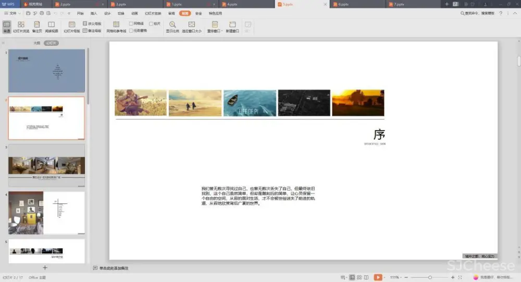521x282 pixels.
Task: Open Special Features (特色应用) tab
Action: pyautogui.click(x=215, y=14)
